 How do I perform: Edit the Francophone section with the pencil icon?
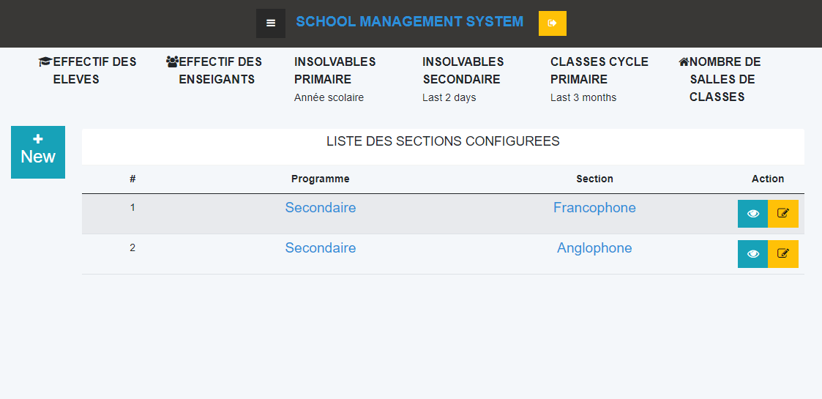[783, 213]
